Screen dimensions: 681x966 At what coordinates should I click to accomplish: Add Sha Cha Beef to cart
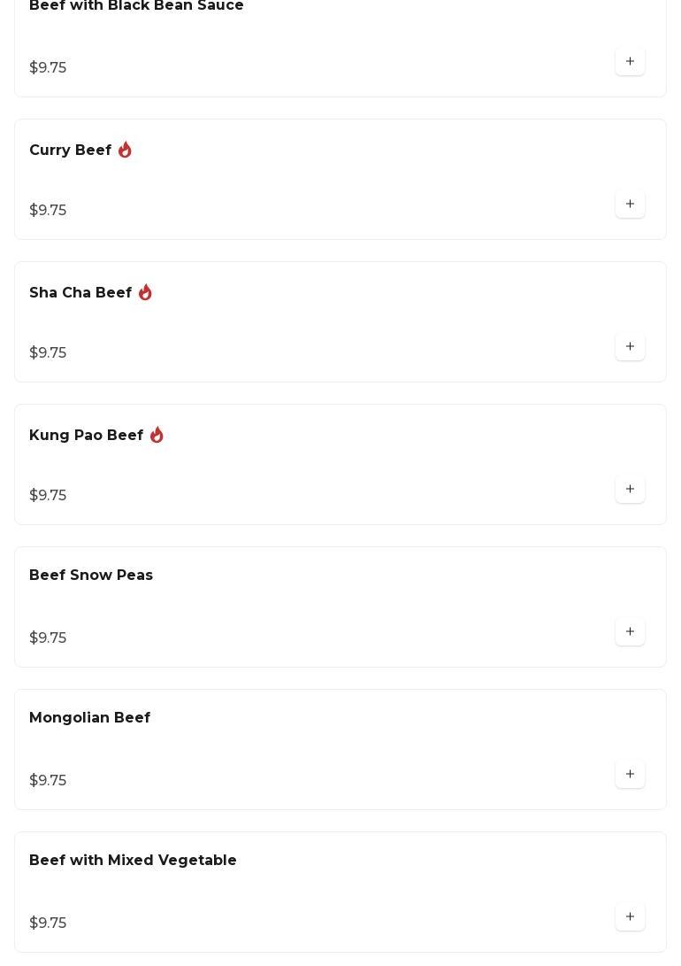630,347
